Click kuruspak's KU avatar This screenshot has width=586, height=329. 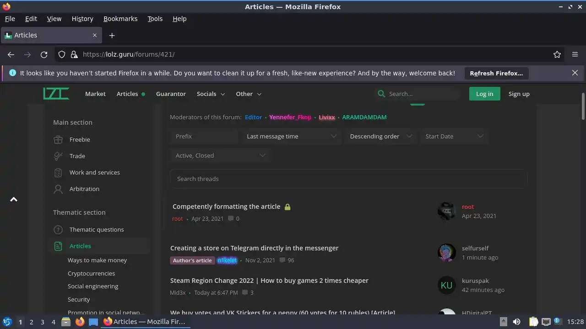coord(446,285)
